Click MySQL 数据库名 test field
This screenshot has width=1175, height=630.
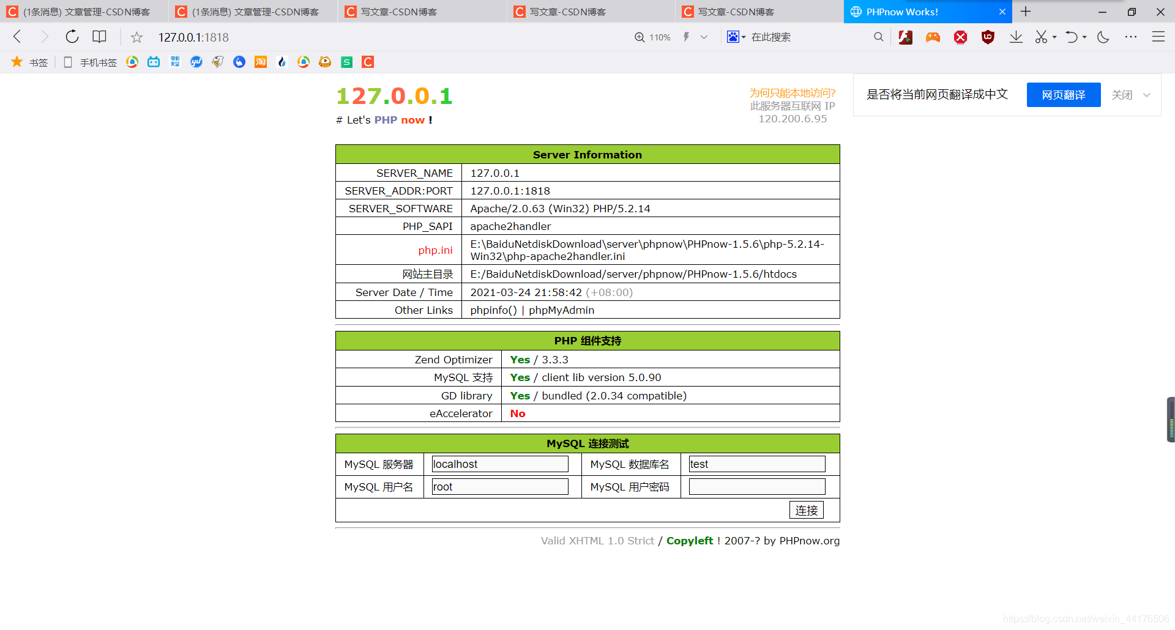[757, 464]
